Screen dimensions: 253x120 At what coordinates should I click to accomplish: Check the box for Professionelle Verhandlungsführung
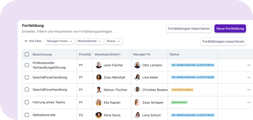click(27, 65)
